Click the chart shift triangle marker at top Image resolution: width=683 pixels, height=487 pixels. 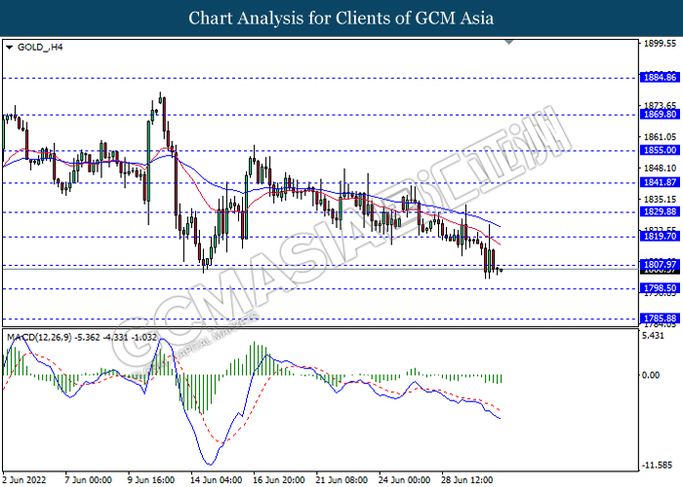tap(508, 42)
